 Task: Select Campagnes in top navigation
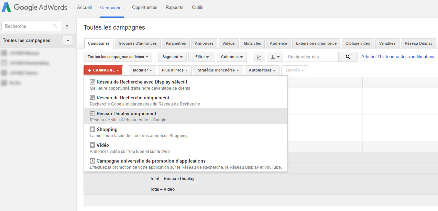click(112, 8)
